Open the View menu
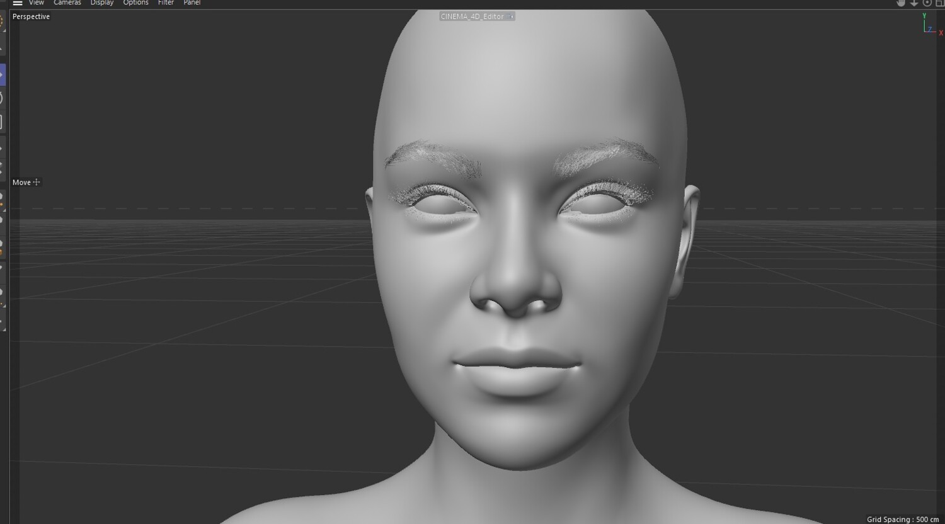Image resolution: width=945 pixels, height=524 pixels. pyautogui.click(x=37, y=3)
